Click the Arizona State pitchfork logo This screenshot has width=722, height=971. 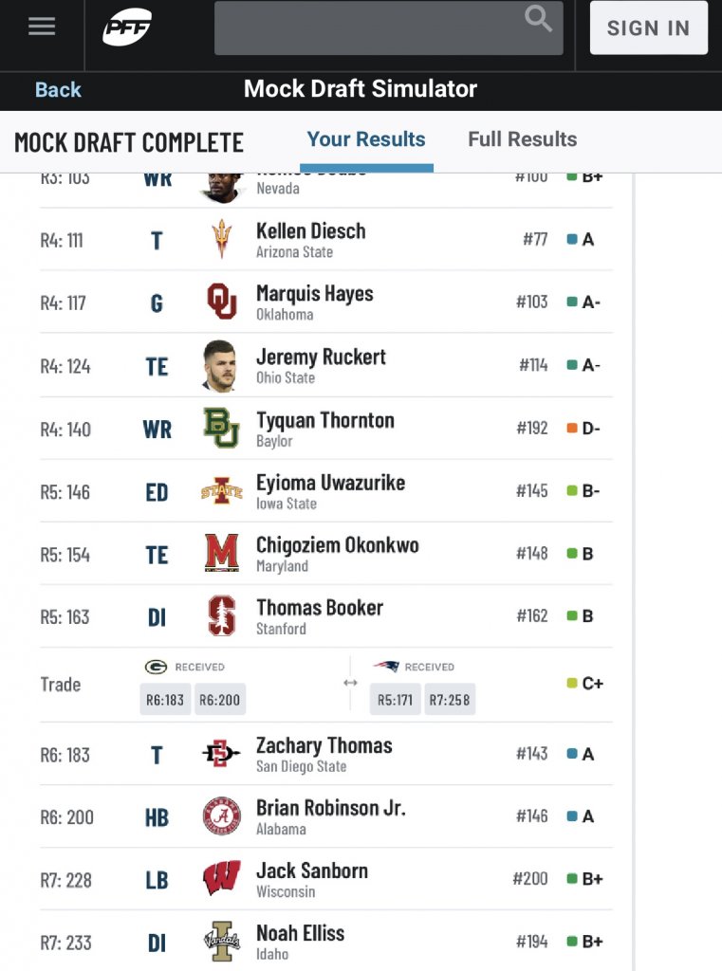tap(221, 238)
